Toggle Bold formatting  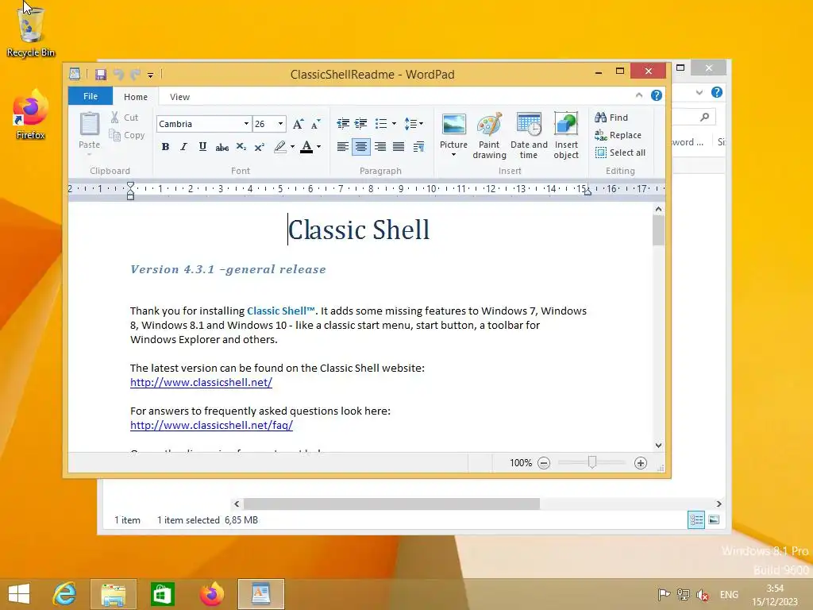(x=165, y=147)
